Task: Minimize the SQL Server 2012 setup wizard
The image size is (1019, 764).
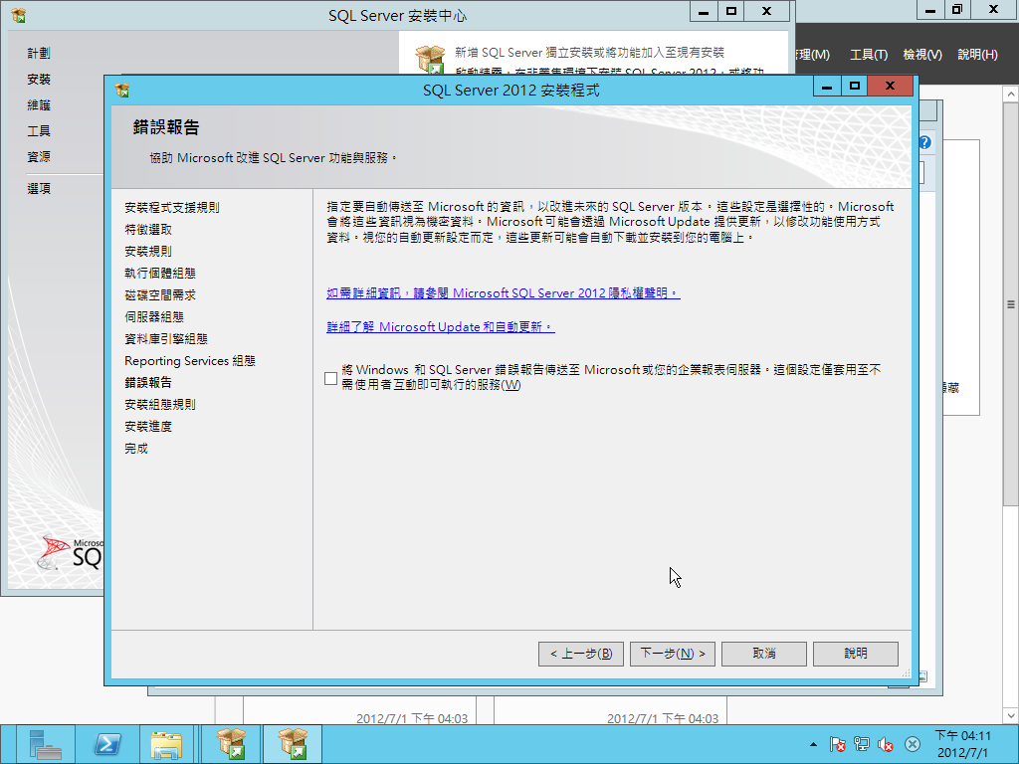Action: point(827,86)
